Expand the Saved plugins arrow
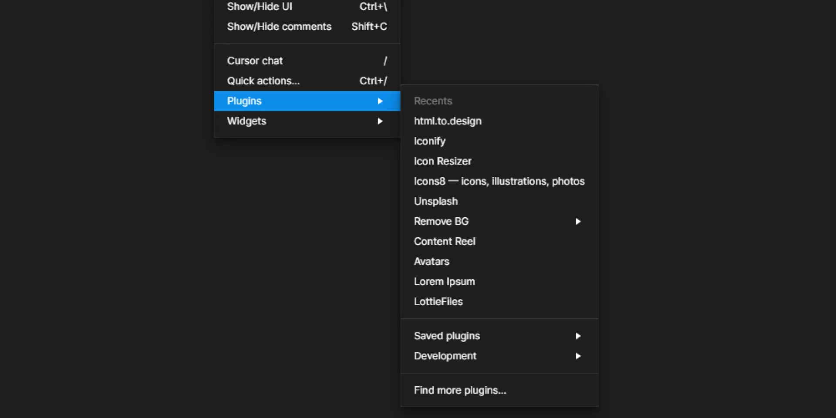Image resolution: width=836 pixels, height=418 pixels. pos(578,336)
